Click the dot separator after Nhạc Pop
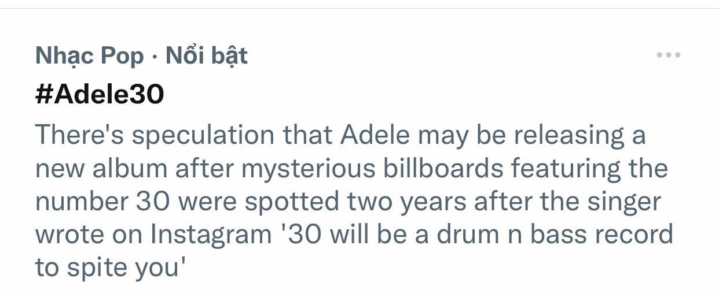Screen dimensions: 719x294 pos(155,57)
